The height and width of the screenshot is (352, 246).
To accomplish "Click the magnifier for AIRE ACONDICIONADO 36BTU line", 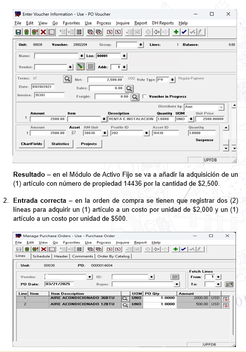I will point(125,299).
